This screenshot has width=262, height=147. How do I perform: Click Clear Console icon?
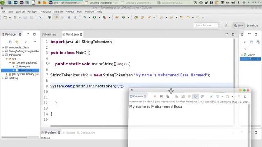[x=176, y=96]
